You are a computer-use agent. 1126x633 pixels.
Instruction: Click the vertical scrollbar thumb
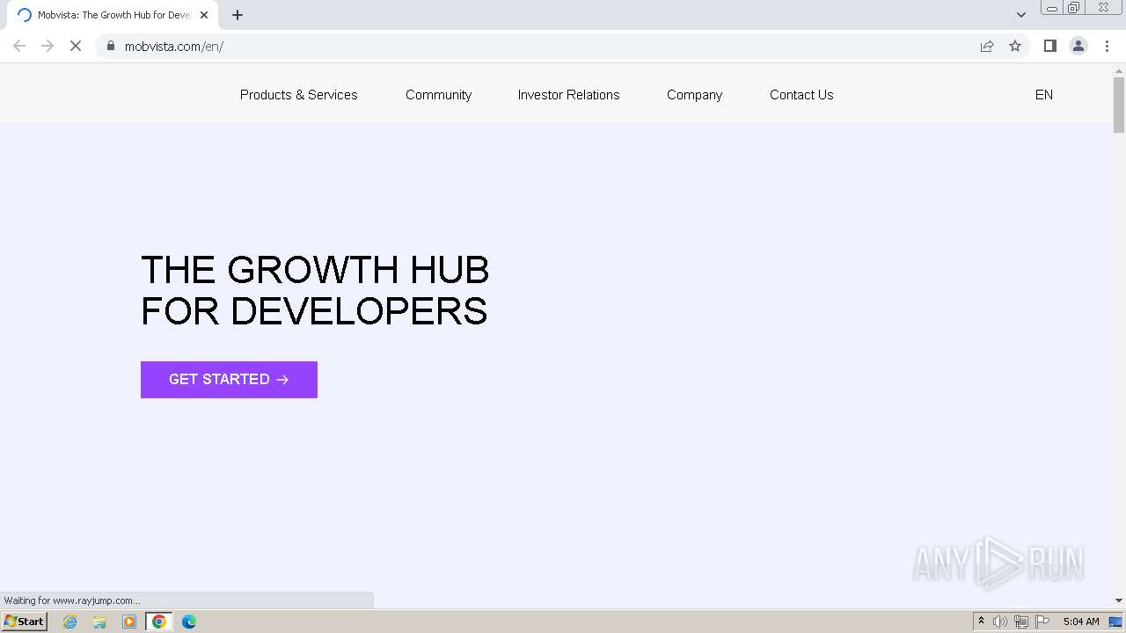pyautogui.click(x=1119, y=105)
